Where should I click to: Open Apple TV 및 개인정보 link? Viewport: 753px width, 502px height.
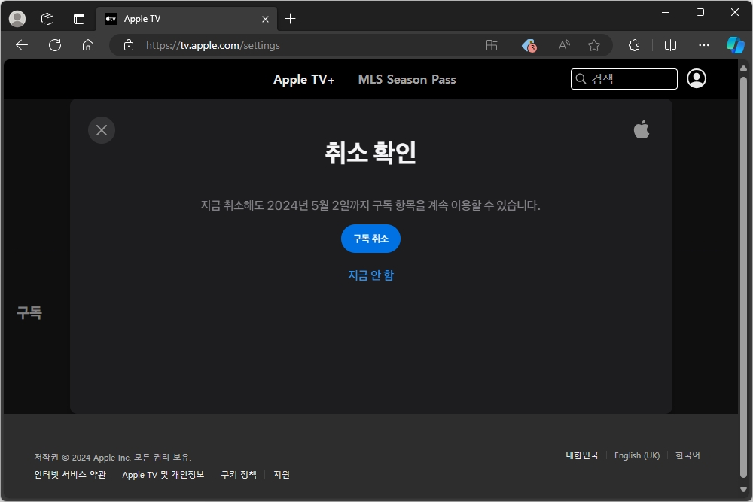tap(163, 475)
